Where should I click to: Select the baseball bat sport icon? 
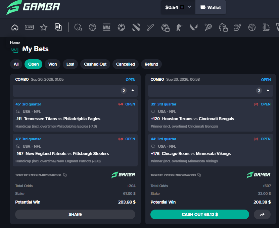coord(150,27)
